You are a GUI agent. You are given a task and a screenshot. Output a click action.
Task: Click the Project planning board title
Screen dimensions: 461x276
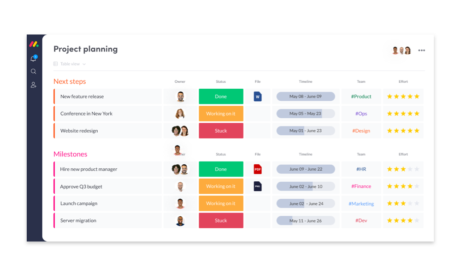(x=86, y=49)
